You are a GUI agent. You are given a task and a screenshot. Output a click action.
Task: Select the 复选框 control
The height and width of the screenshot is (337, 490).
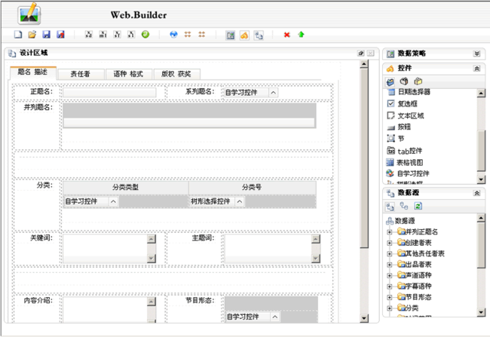click(x=403, y=104)
